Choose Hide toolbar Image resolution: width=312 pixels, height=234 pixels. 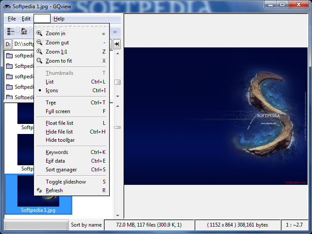[x=71, y=140]
